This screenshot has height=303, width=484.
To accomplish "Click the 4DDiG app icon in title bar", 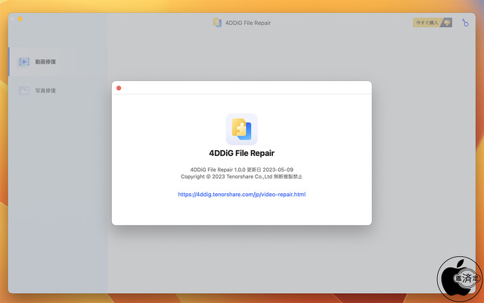I will [217, 23].
